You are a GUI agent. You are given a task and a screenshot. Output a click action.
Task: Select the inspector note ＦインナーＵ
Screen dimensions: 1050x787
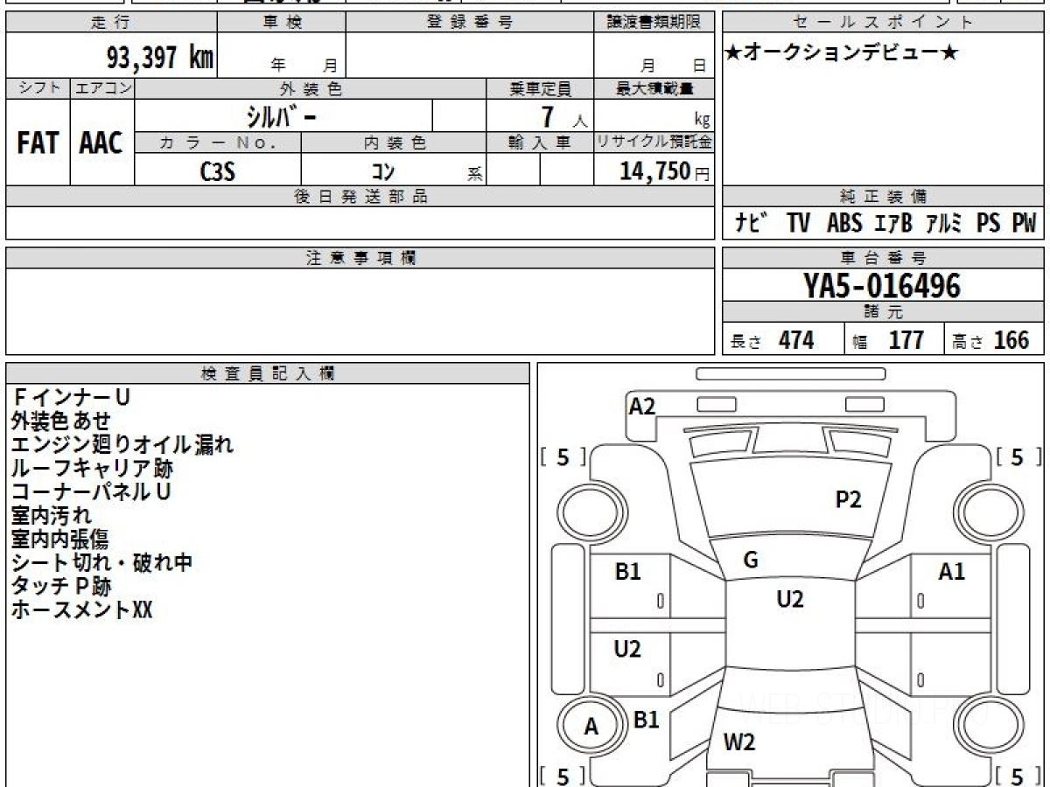(x=71, y=398)
